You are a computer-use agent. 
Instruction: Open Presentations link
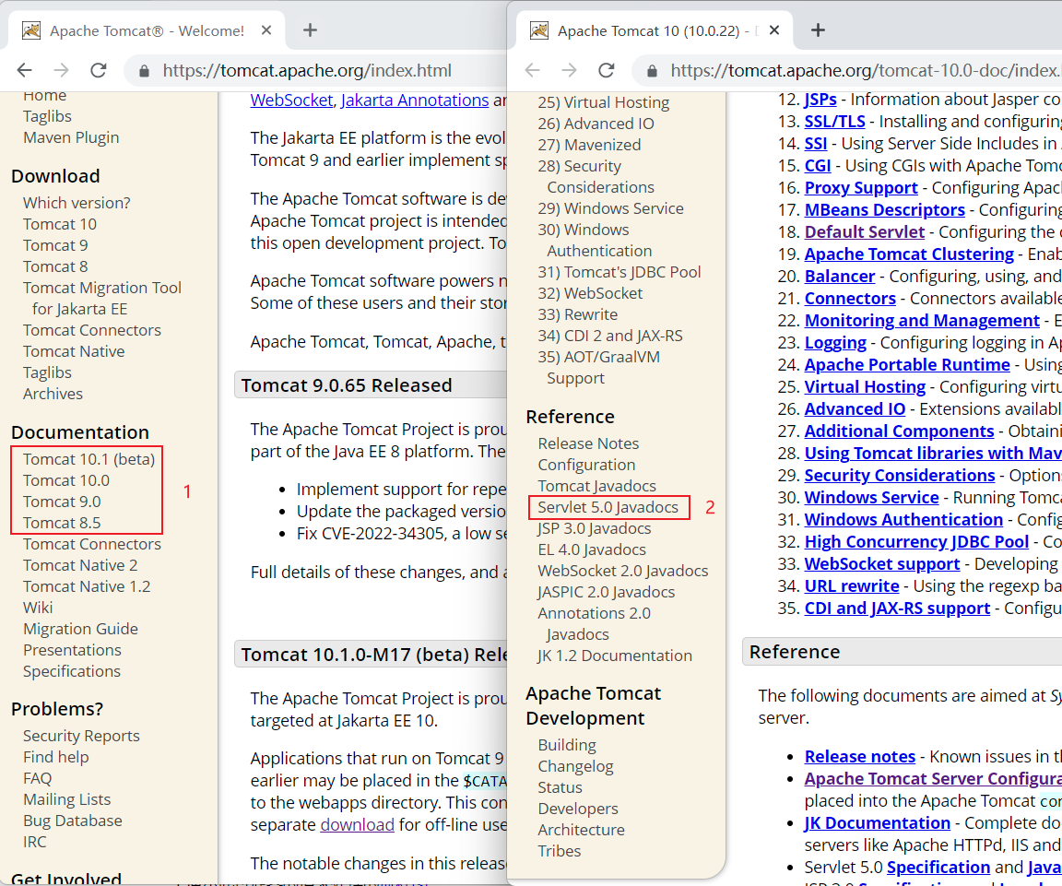point(72,650)
